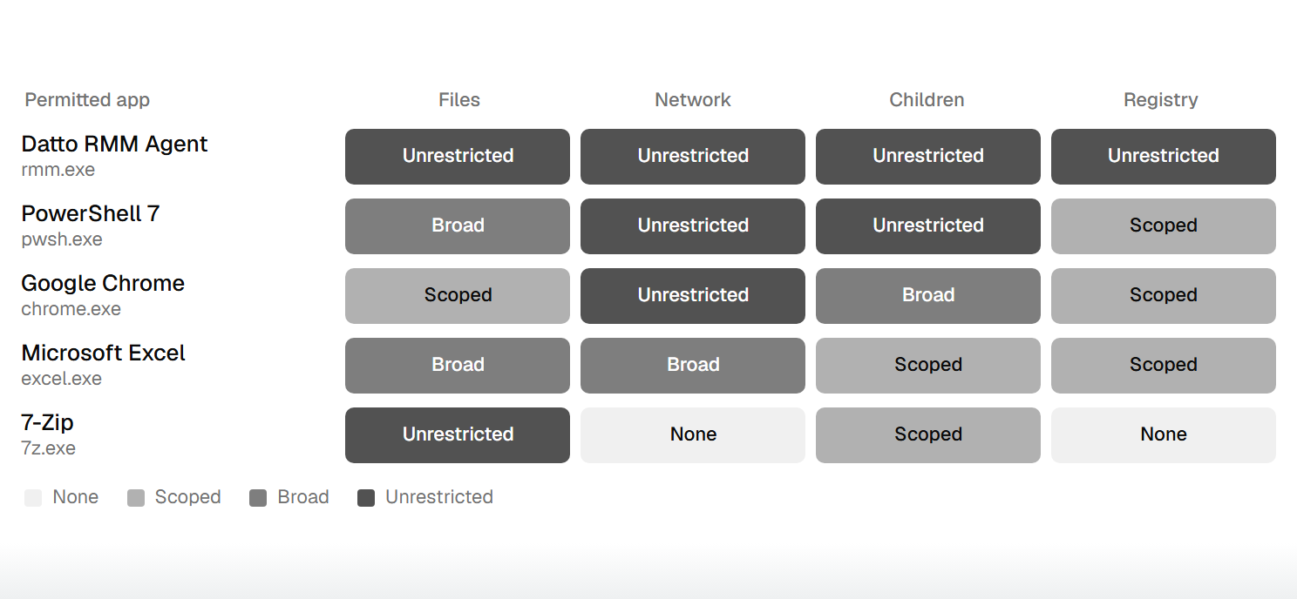This screenshot has height=599, width=1297.
Task: Select Datto RMM Agent Files cell
Action: click(x=458, y=157)
